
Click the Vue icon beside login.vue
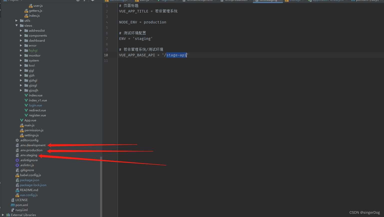[x=26, y=105]
